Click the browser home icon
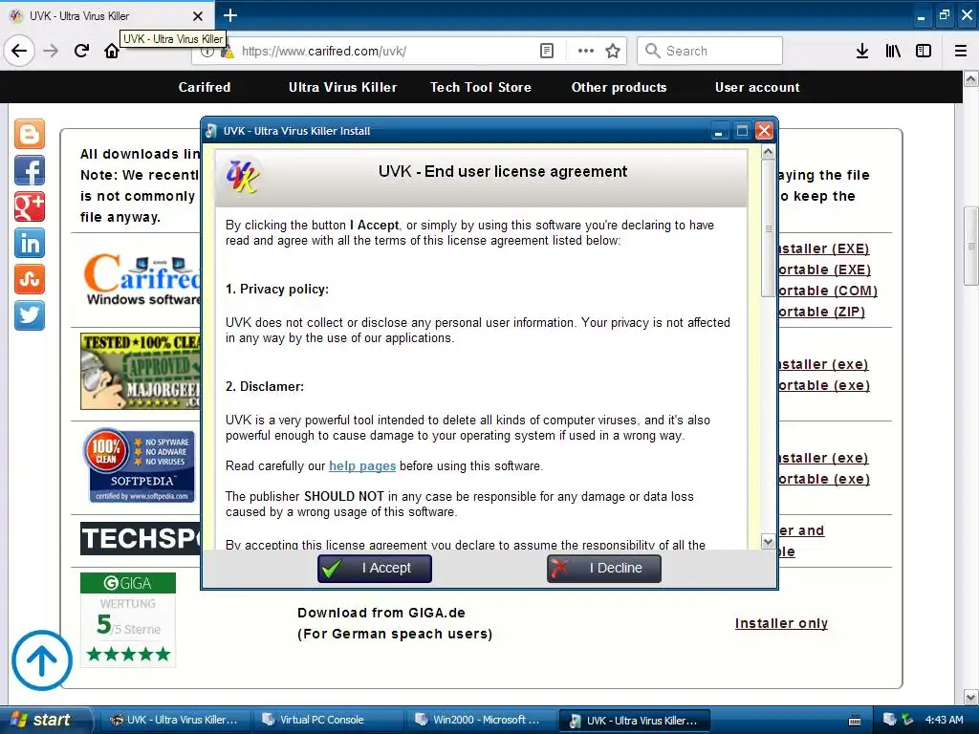Screen dimensions: 979x734 [x=112, y=51]
